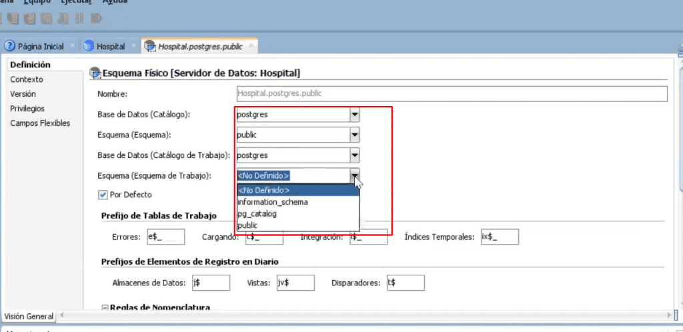
Task: Click the Errores prefix field
Action: pyautogui.click(x=166, y=237)
